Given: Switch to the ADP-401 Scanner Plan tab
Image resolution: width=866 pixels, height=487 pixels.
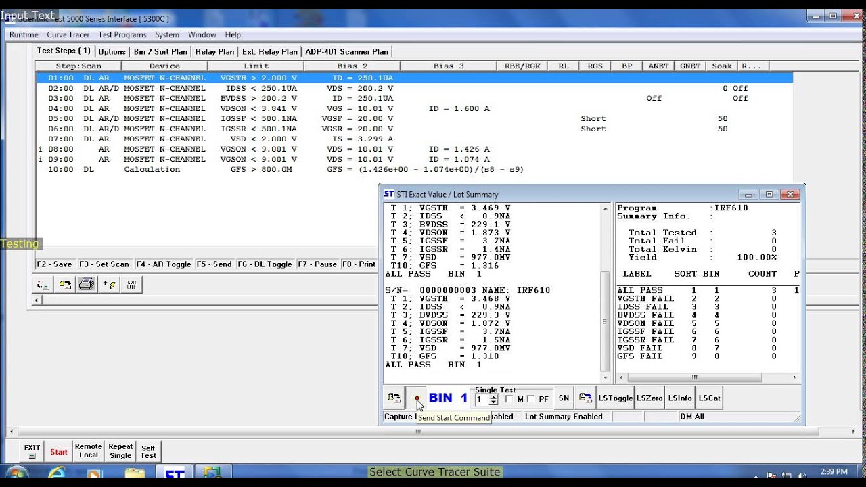Looking at the screenshot, I should [346, 51].
